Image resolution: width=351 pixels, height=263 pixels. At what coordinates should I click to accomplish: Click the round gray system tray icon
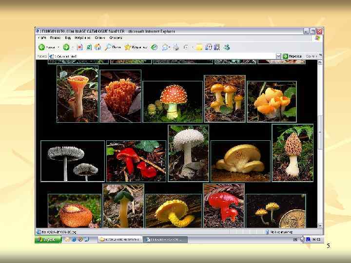pyautogui.click(x=302, y=239)
